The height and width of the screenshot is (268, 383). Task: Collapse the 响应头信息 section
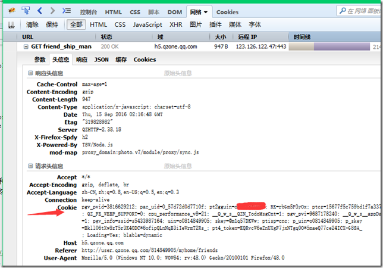[30, 73]
